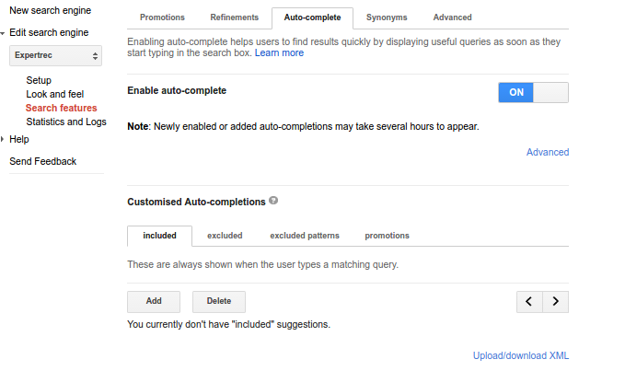Open Statistics and Logs in sidebar
625x371 pixels.
click(x=66, y=122)
